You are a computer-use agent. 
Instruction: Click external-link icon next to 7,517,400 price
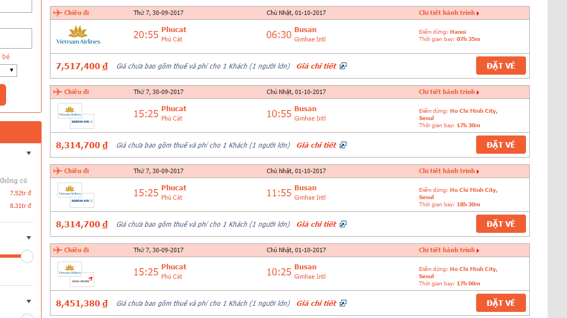[x=343, y=66]
